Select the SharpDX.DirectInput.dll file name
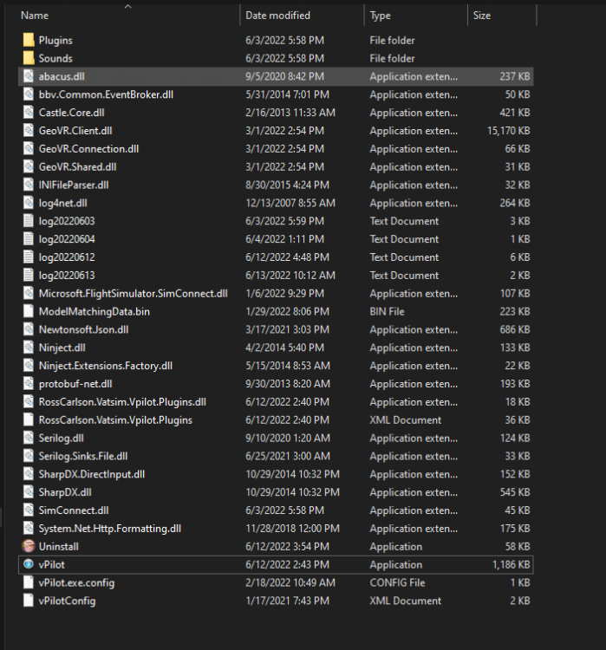Screen dimensions: 606x650 click(92, 474)
